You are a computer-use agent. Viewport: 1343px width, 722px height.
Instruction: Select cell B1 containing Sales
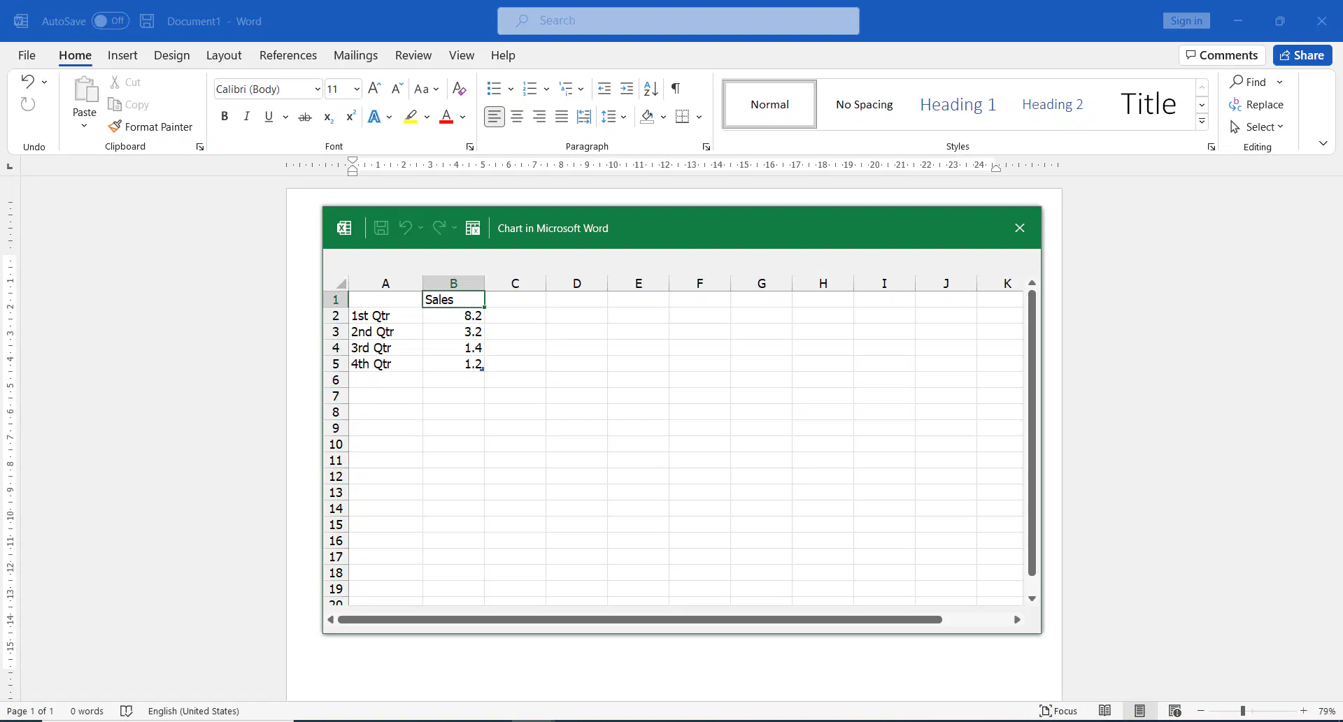click(453, 299)
